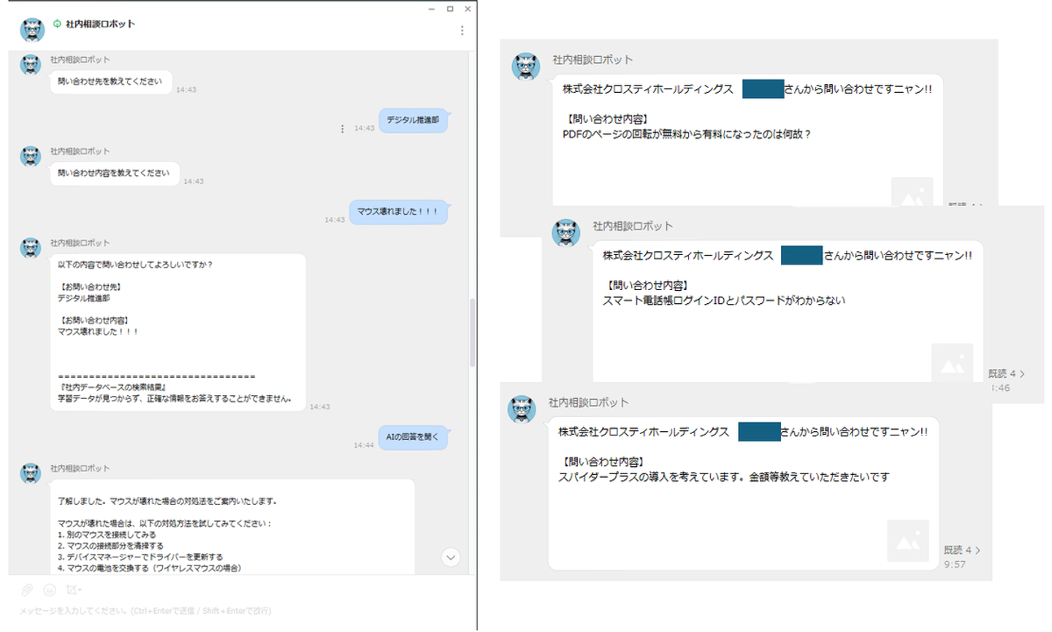Click スマート電話帳ログインID inquiry text
Viewport: 1052px width, 632px height.
(x=723, y=300)
